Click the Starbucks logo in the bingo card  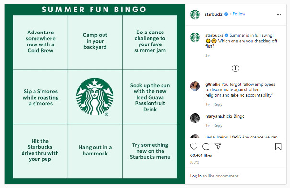[x=95, y=97]
